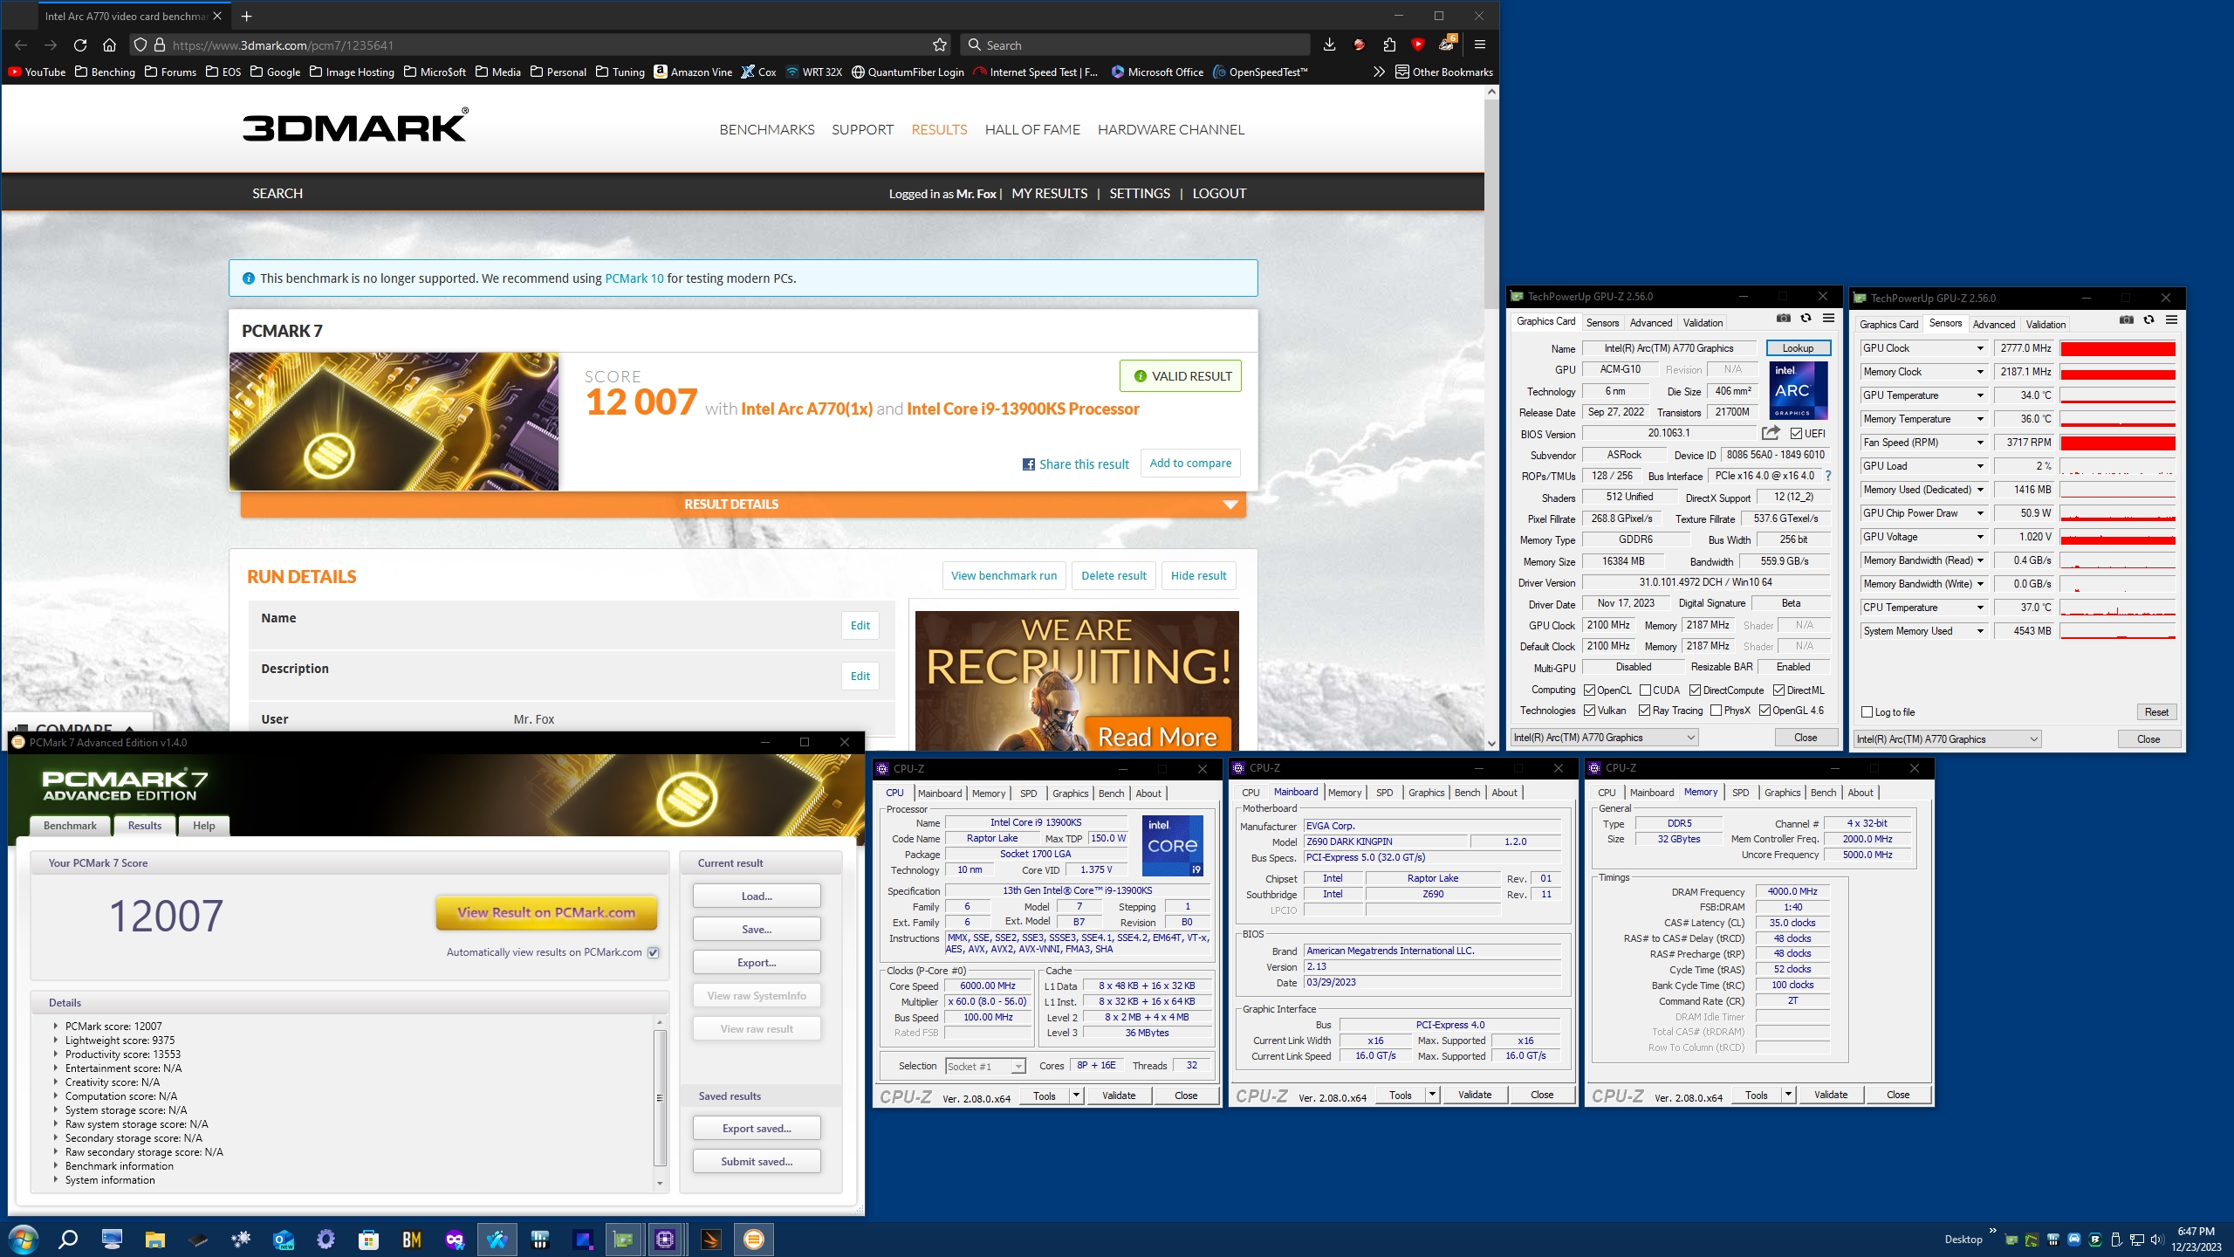The height and width of the screenshot is (1257, 2234).
Task: Share the GPU BIOS with export icon
Action: tap(1771, 433)
